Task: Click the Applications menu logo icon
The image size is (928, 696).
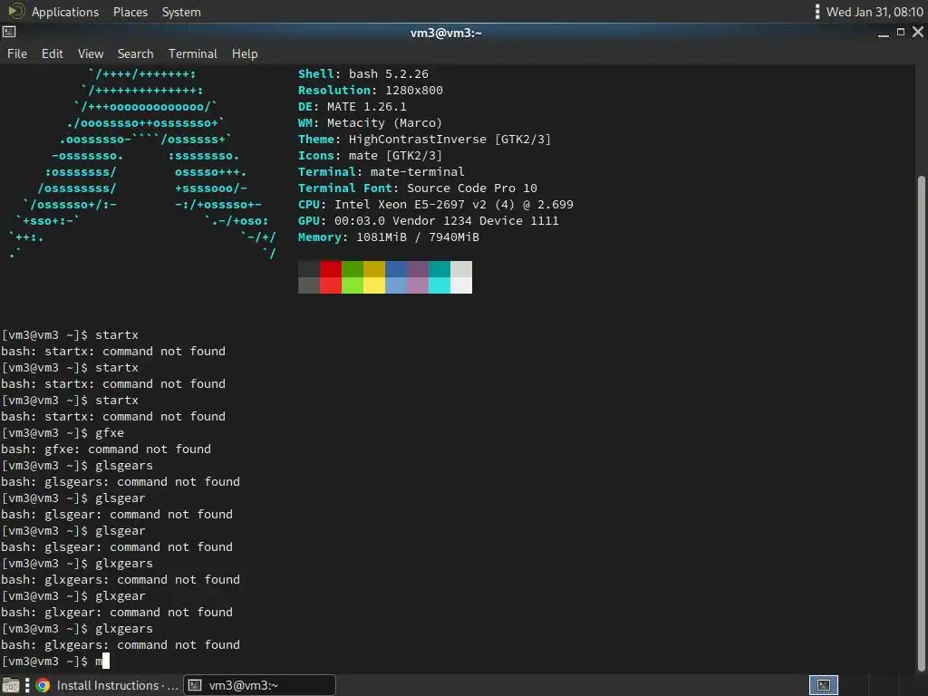Action: (16, 11)
